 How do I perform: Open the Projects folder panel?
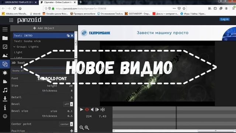(x=5, y=38)
